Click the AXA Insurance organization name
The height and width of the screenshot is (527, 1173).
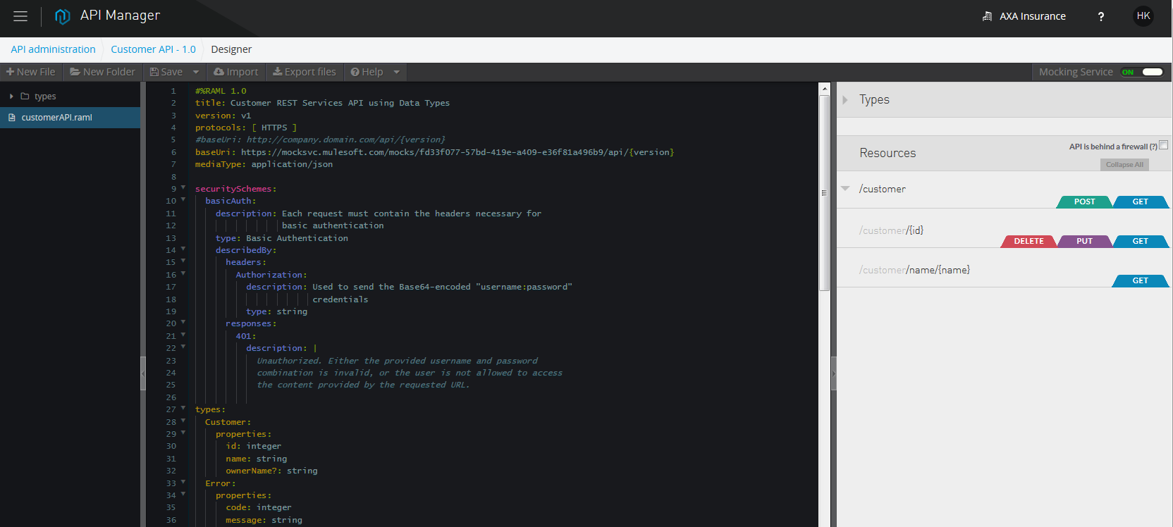pos(1033,16)
